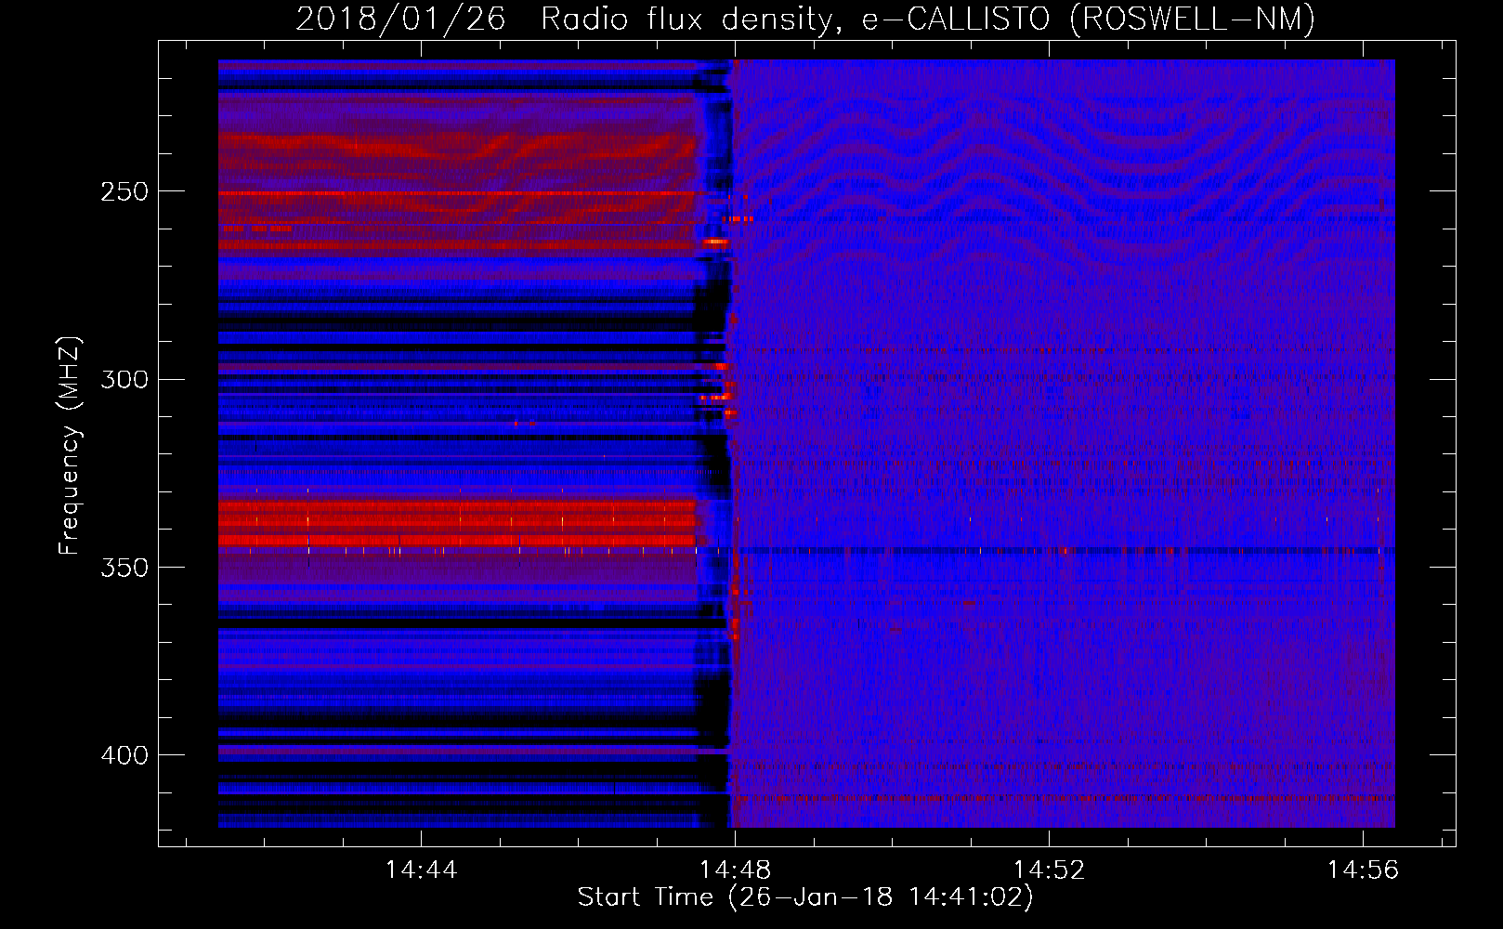Click the 350 frequency tick label

tap(124, 569)
